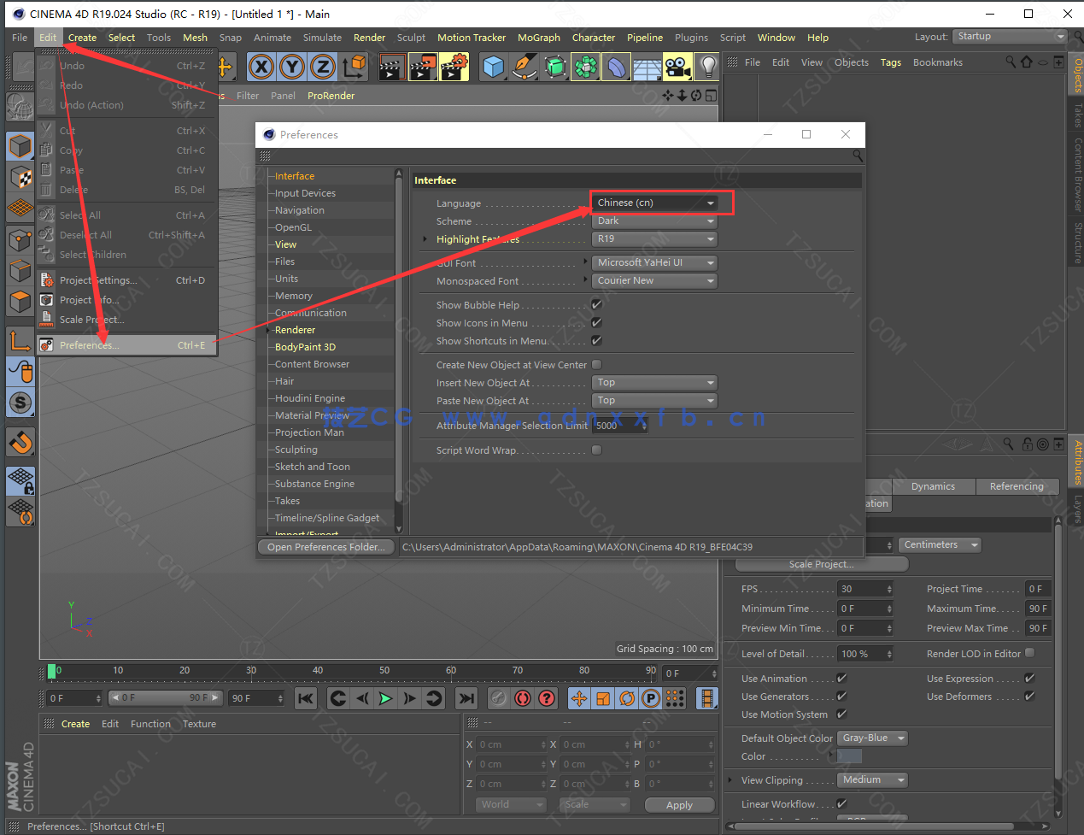Open the MoGraph menu
The image size is (1084, 835).
click(539, 38)
